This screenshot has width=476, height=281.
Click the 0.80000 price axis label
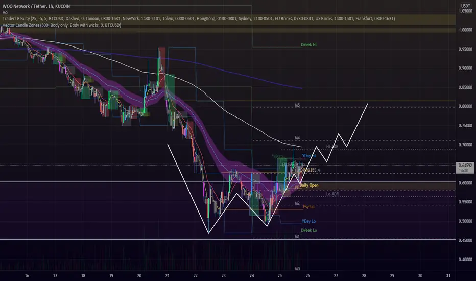tap(465, 106)
